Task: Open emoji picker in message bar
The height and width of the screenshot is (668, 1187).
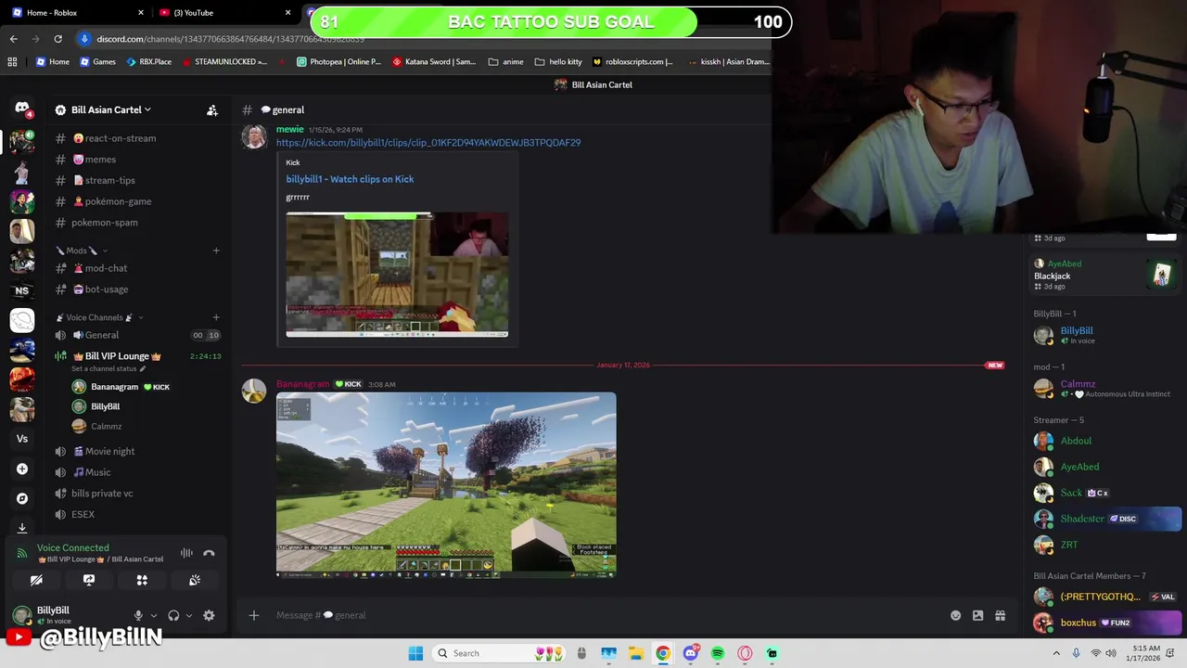Action: (x=955, y=615)
